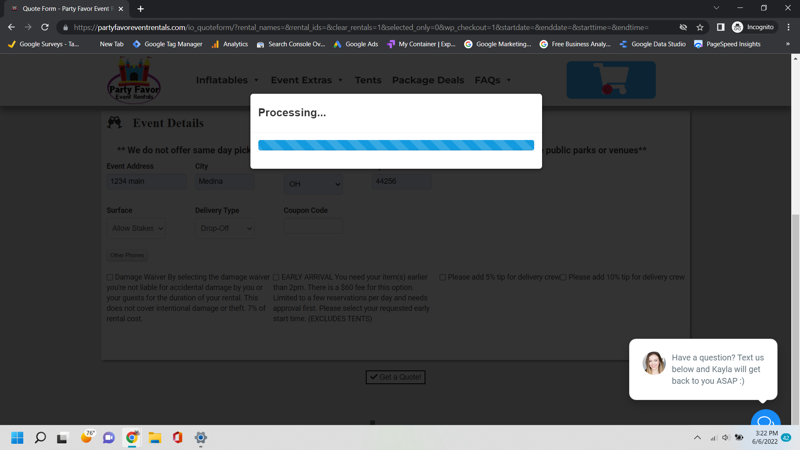Enable the Damage Waiver checkbox

[110, 277]
